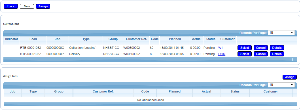Open Details for the Collection (Loading) job
Screen dimensions: 301x110
point(277,48)
